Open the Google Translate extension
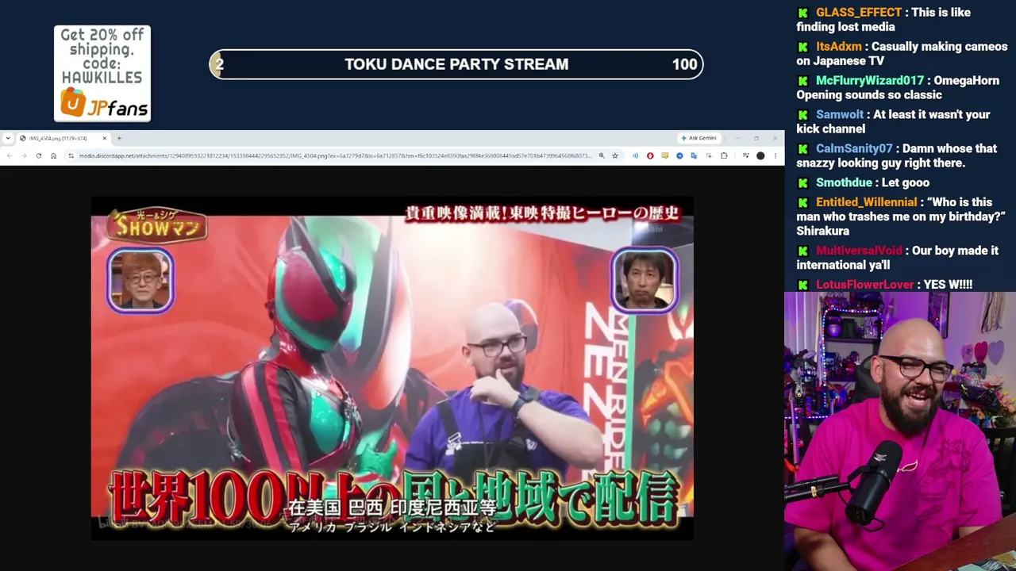 [x=694, y=156]
